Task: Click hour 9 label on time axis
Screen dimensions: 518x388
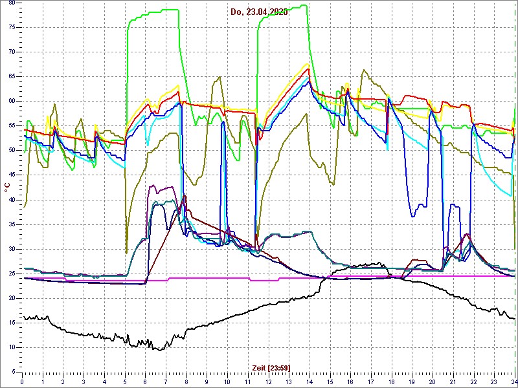Action: 207,382
